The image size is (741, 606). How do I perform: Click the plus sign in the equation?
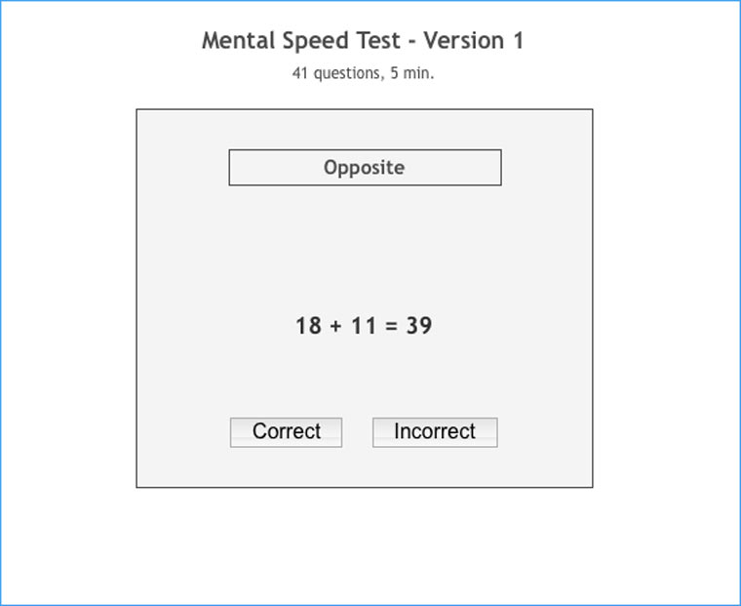[335, 326]
